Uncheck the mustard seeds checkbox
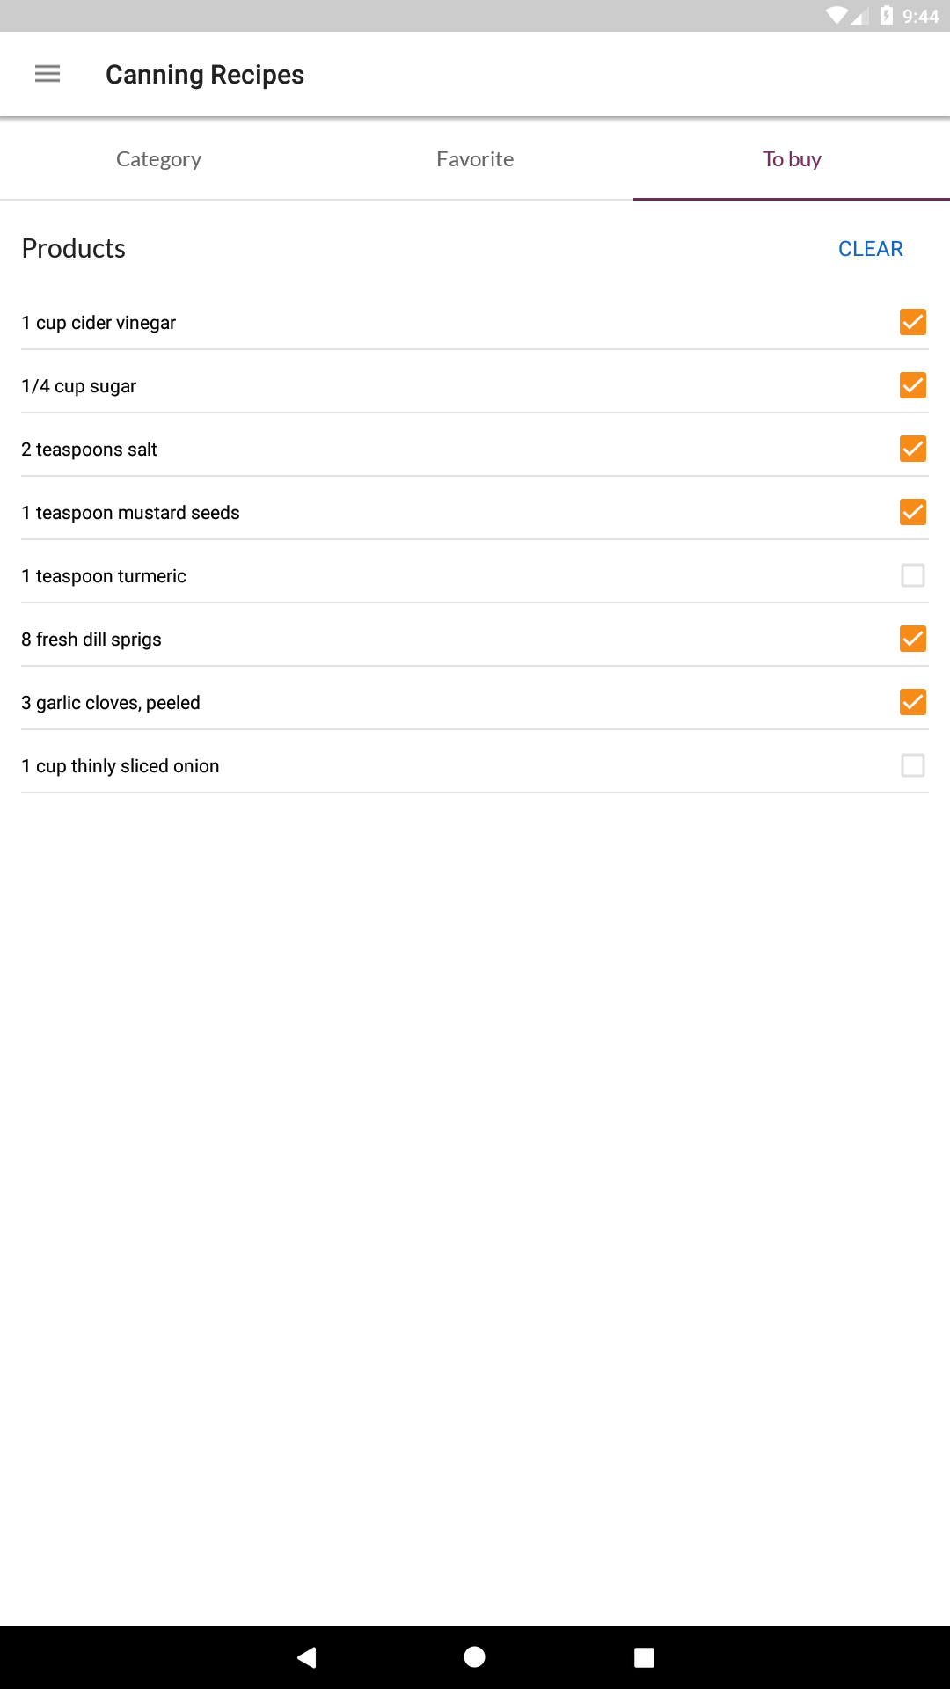Image resolution: width=950 pixels, height=1689 pixels. point(913,512)
